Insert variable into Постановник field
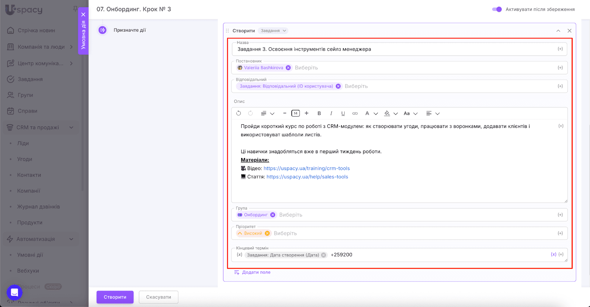The width and height of the screenshot is (590, 307). [x=560, y=68]
